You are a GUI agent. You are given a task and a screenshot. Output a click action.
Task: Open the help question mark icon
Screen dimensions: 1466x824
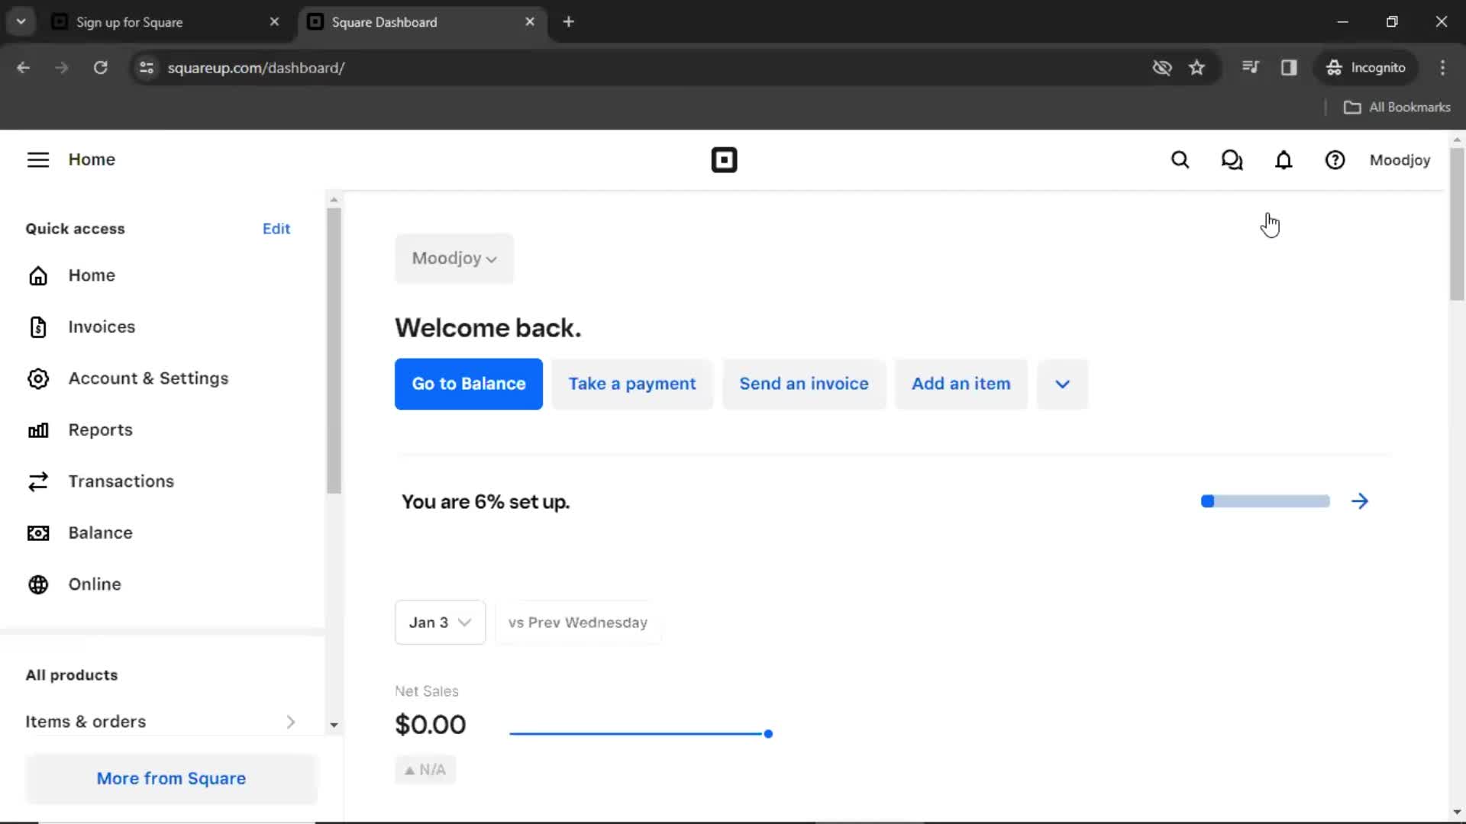click(x=1335, y=159)
